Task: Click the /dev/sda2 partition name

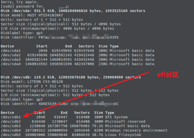Action: [x=11, y=55]
